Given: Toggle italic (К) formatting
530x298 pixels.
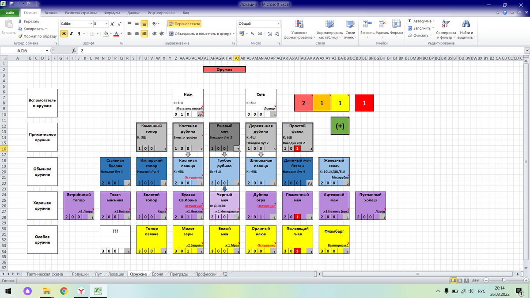Looking at the screenshot, I should [71, 34].
